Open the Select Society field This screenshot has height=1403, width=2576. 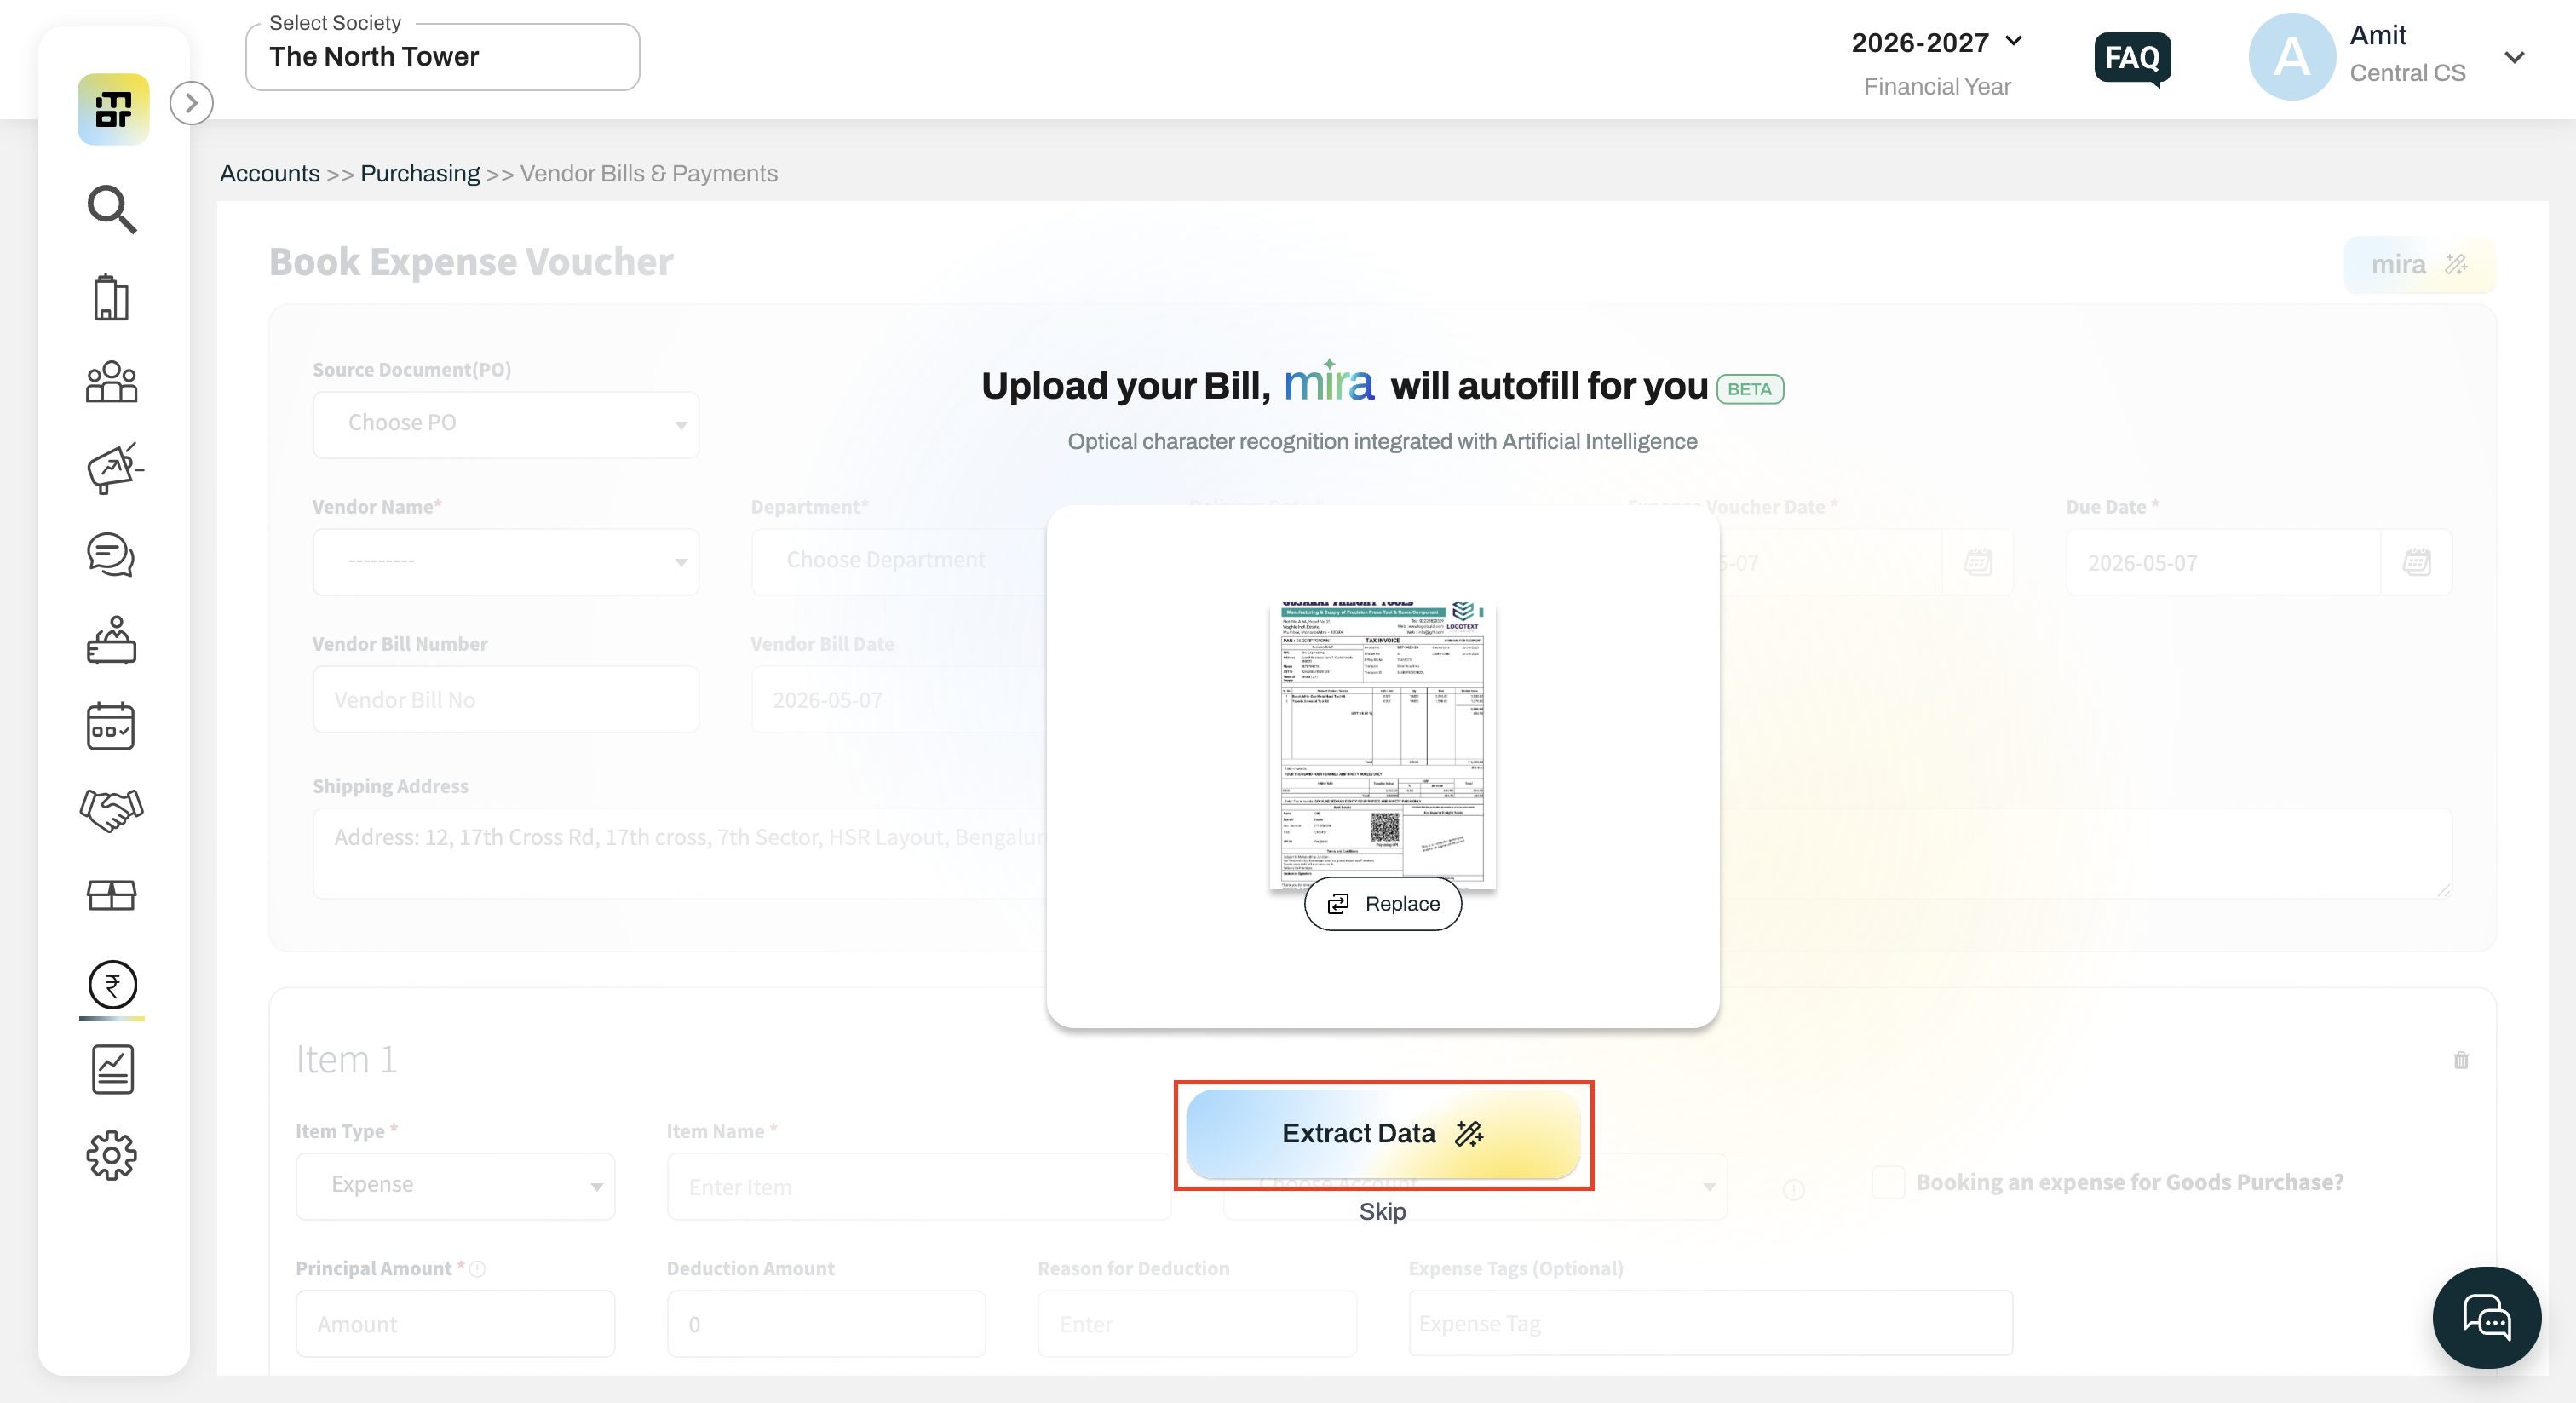click(443, 57)
